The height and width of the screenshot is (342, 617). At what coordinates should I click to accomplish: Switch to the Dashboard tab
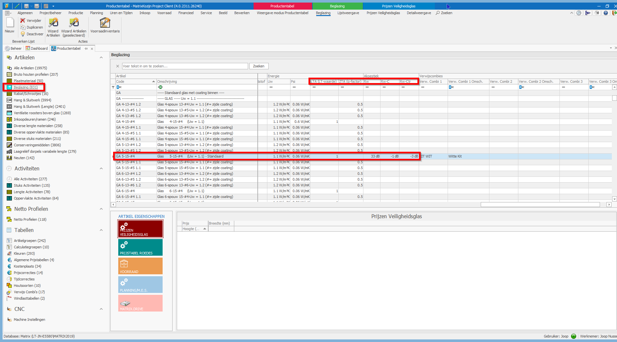37,48
